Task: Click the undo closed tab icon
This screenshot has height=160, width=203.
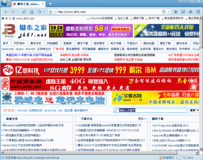Action: pyautogui.click(x=40, y=12)
